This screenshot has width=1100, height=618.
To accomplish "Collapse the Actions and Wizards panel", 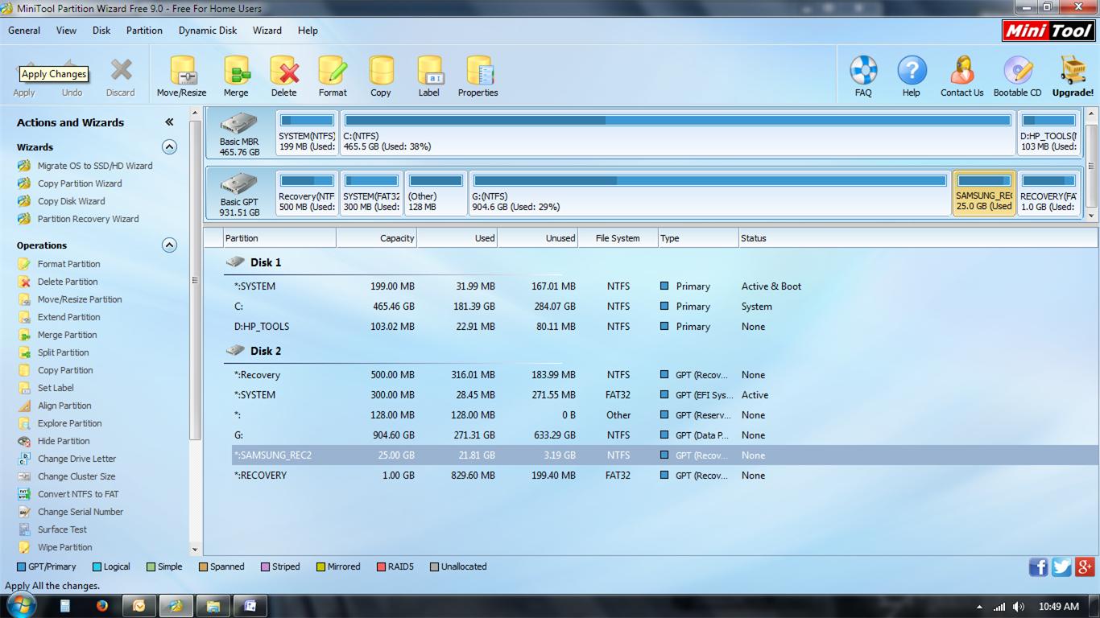I will click(x=169, y=122).
